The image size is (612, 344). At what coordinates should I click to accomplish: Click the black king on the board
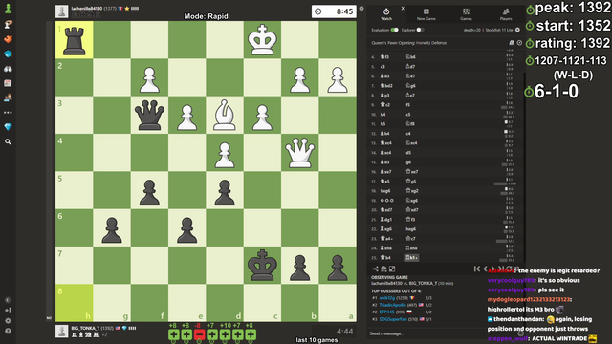click(262, 266)
